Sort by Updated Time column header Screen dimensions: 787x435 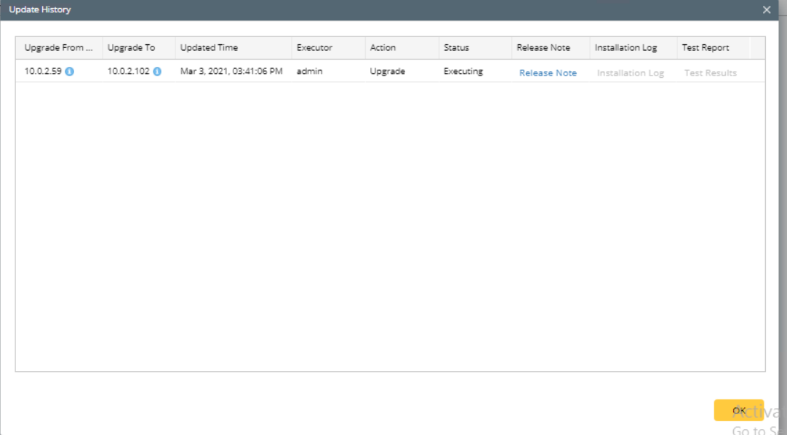[x=233, y=48]
